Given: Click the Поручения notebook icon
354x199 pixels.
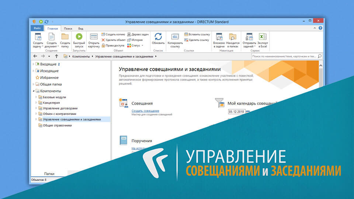Looking at the screenshot, I should pos(123,140).
